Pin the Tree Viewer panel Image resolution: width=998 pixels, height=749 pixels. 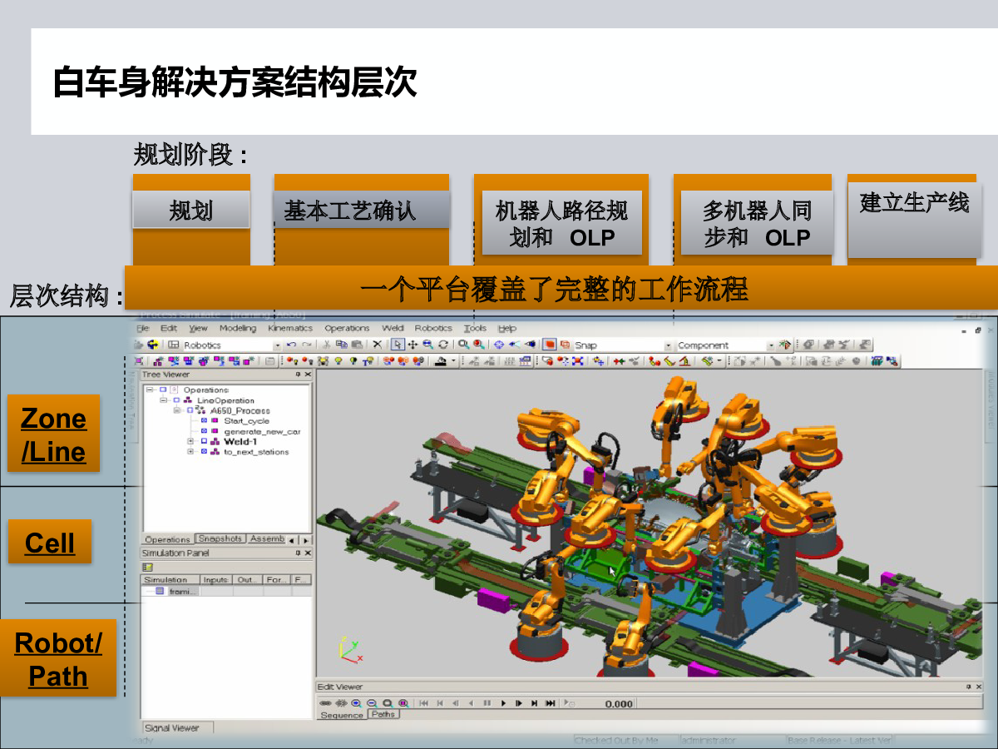pyautogui.click(x=298, y=374)
